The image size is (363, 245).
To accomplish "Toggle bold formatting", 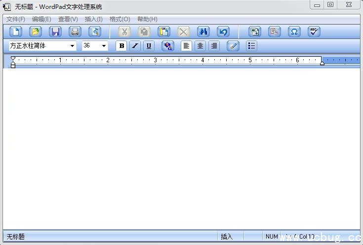I will click(121, 46).
